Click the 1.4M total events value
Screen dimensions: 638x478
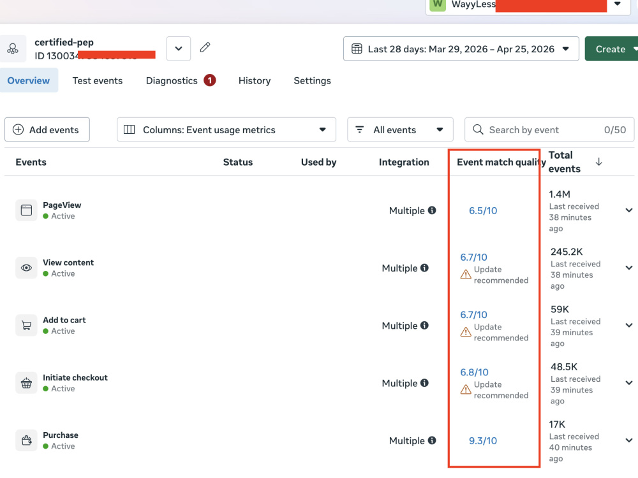(560, 194)
